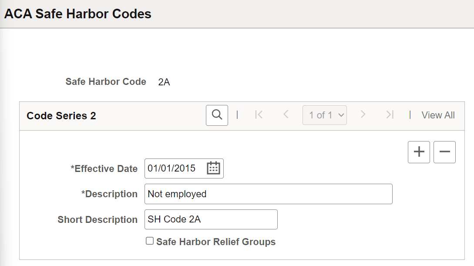
Task: Click the Short Description field SH Code 2A
Action: (x=211, y=219)
